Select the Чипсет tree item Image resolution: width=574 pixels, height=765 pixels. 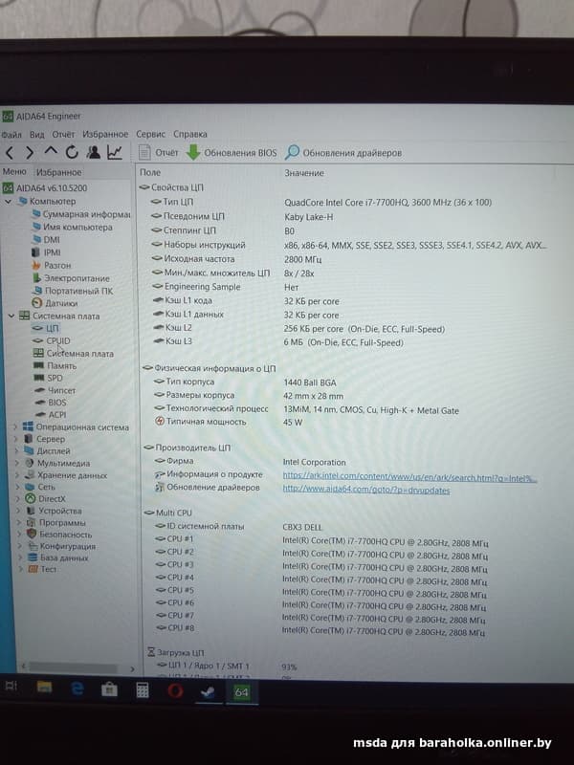(55, 390)
